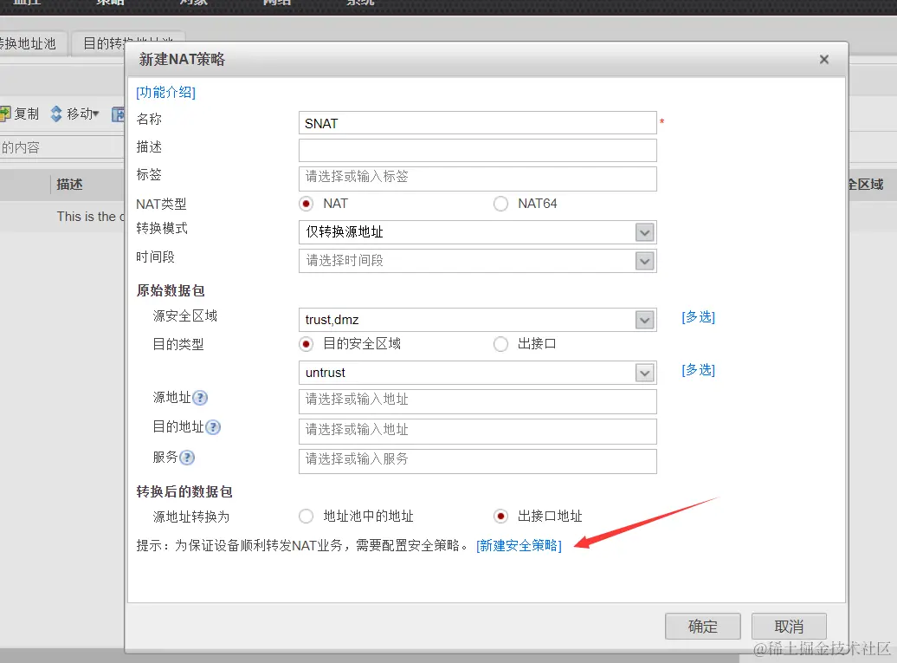Screen dimensions: 897x663
Task: Expand the time range dropdown arrow
Action: pyautogui.click(x=645, y=261)
